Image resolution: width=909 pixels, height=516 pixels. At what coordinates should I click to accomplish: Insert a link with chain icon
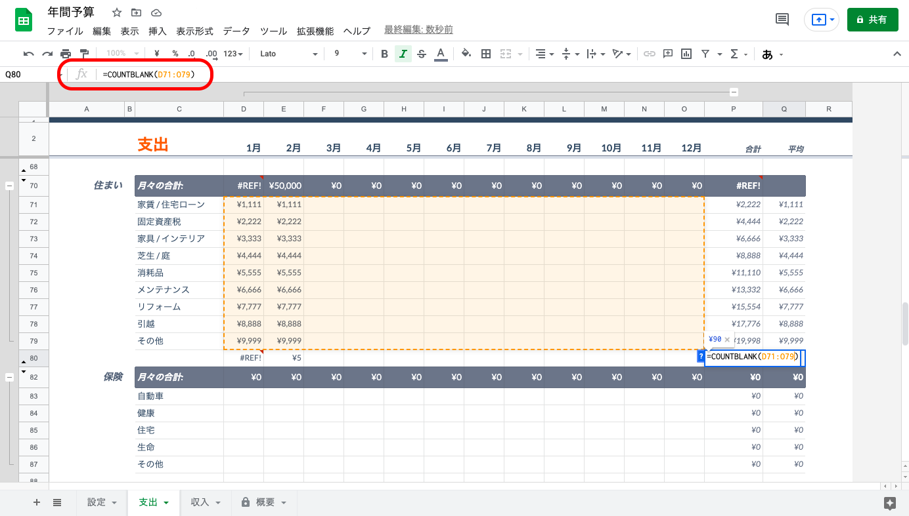pyautogui.click(x=650, y=54)
